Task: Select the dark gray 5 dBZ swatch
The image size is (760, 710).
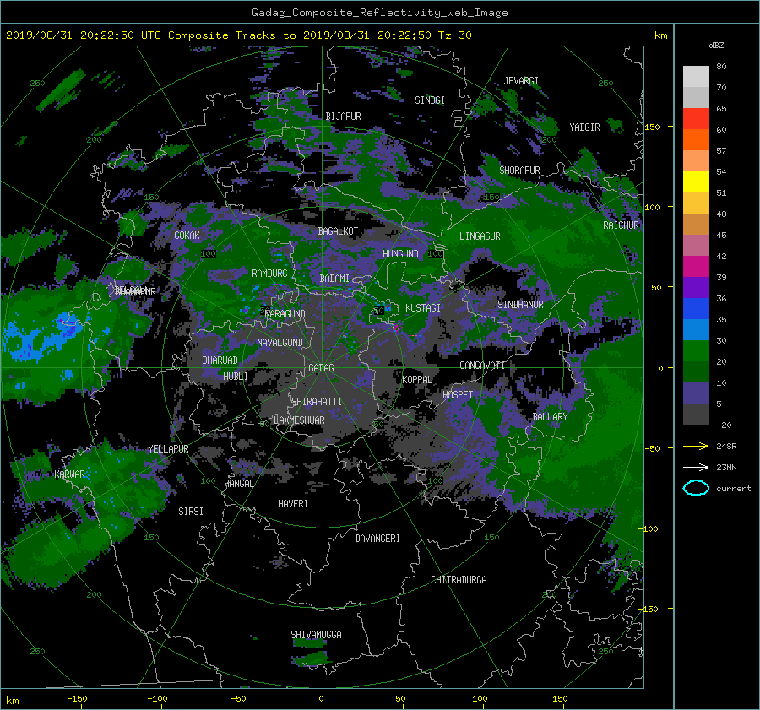Action: coord(696,414)
